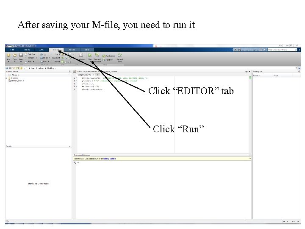
Task: Switch to the VIEW tab
Action: pos(87,50)
